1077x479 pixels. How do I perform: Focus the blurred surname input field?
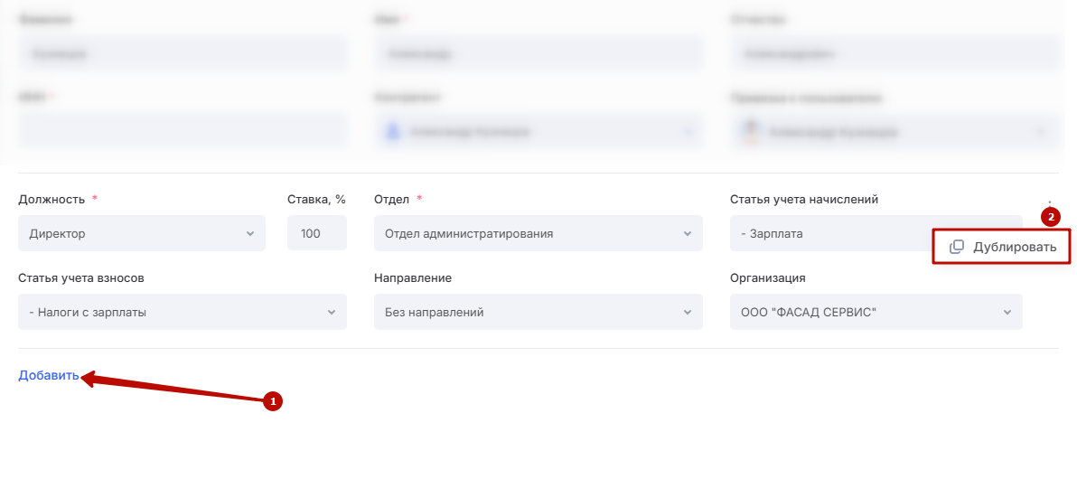pos(182,53)
